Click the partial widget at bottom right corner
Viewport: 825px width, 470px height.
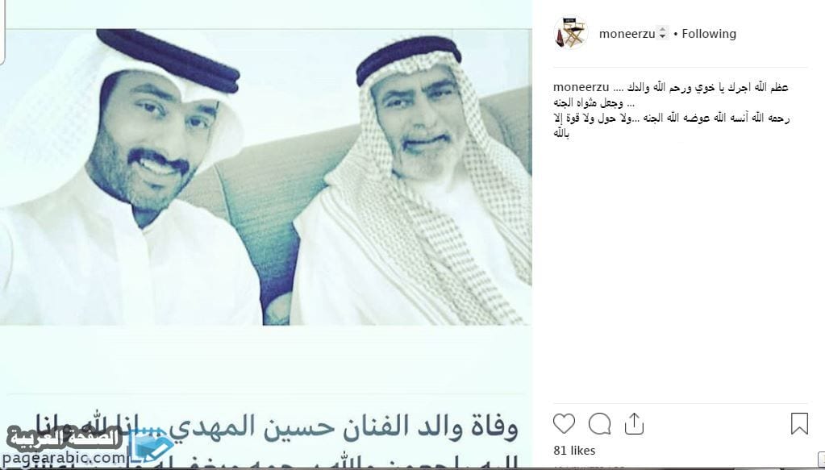click(819, 460)
